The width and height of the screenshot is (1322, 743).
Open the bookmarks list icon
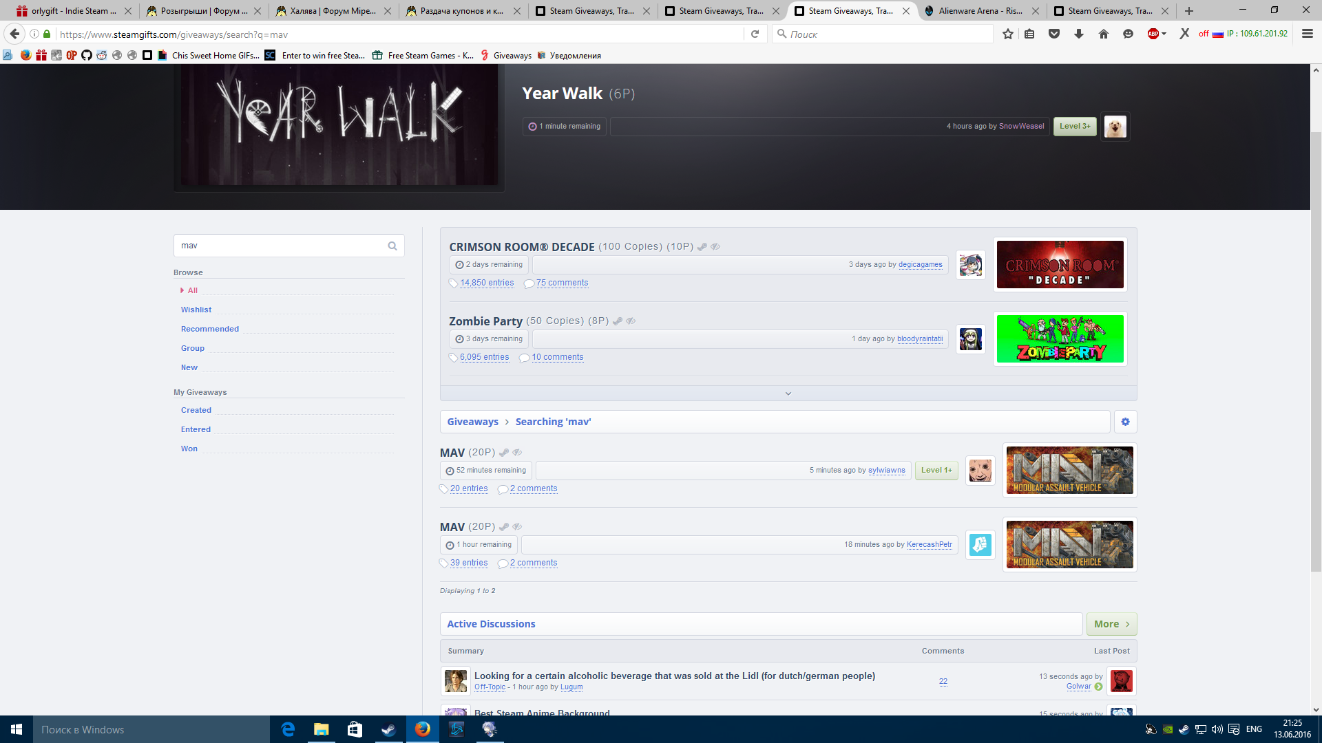(1029, 34)
